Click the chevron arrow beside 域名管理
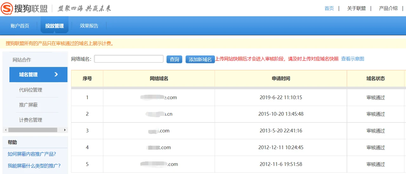The height and width of the screenshot is (174, 406). click(56, 74)
